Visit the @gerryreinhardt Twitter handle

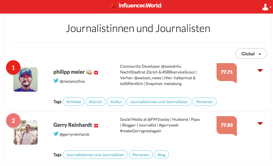[x=74, y=135]
